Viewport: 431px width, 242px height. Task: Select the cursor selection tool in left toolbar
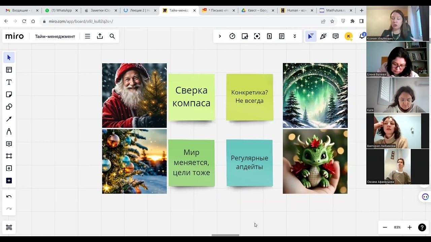pyautogui.click(x=9, y=57)
